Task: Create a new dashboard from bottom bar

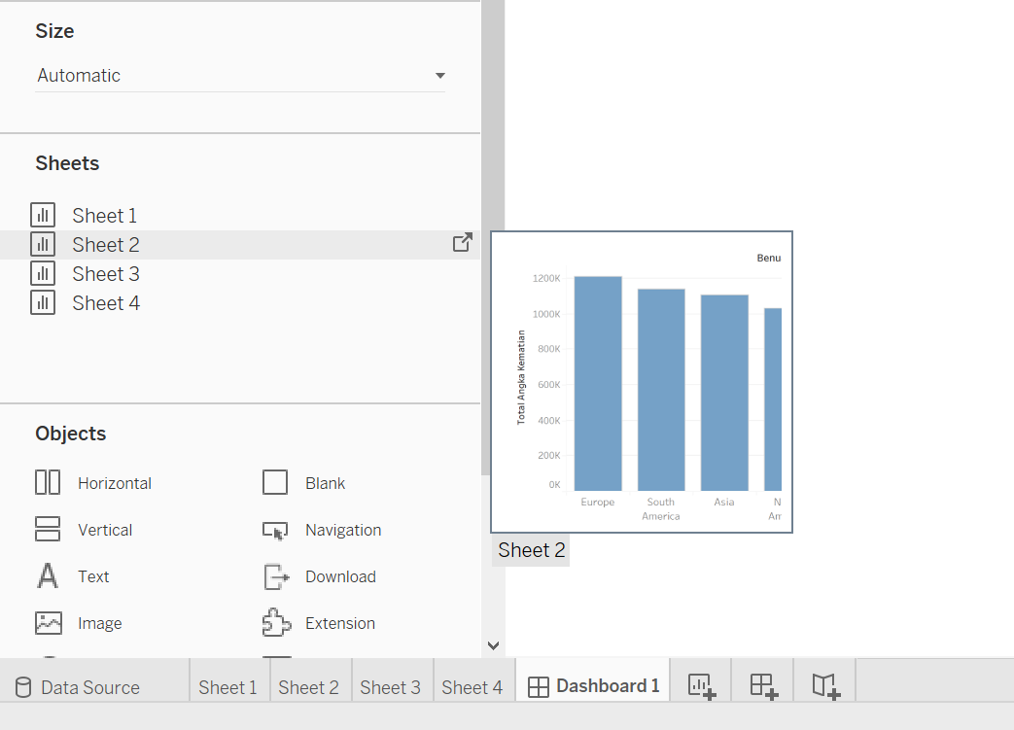Action: point(762,684)
